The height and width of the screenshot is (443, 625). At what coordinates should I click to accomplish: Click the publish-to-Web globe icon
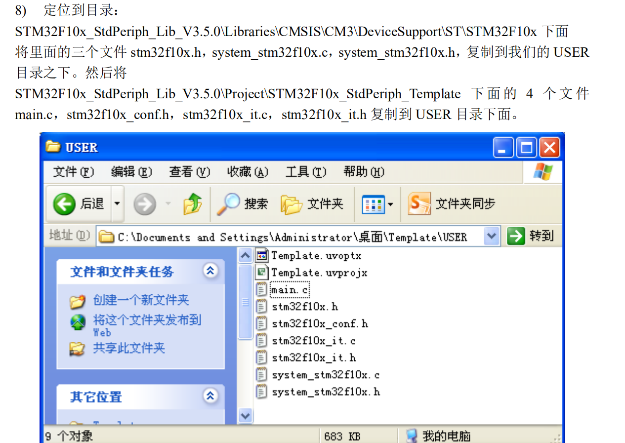[x=78, y=322]
